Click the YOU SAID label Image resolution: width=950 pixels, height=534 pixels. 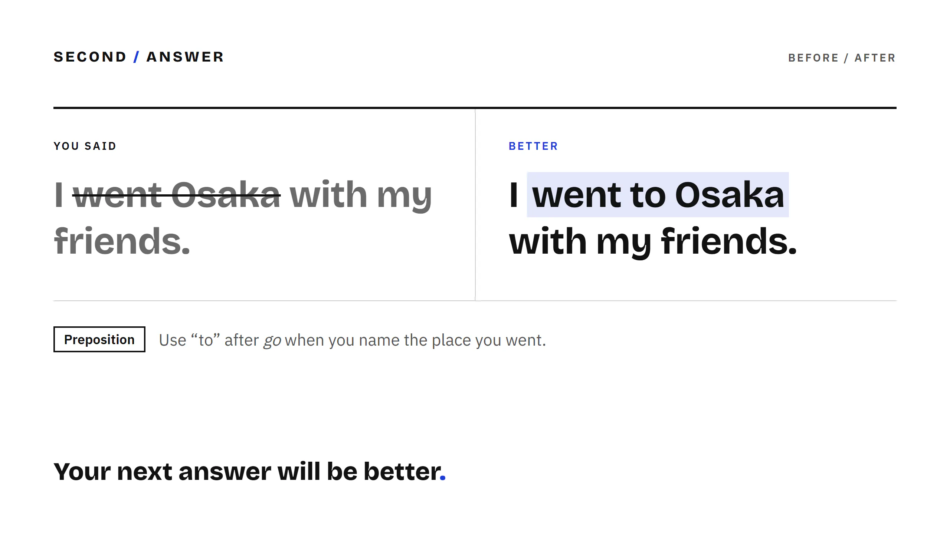(85, 146)
